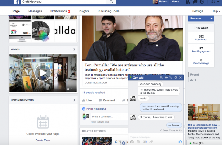222x145 pixels.
Task: Expand the Upcoming Events section arrow
Action: [74, 100]
